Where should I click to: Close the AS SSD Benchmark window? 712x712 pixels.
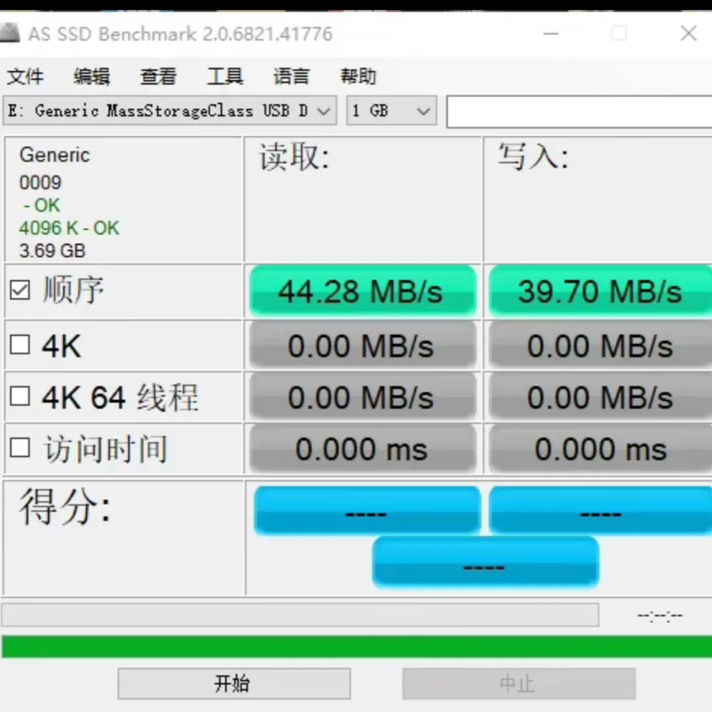click(689, 33)
